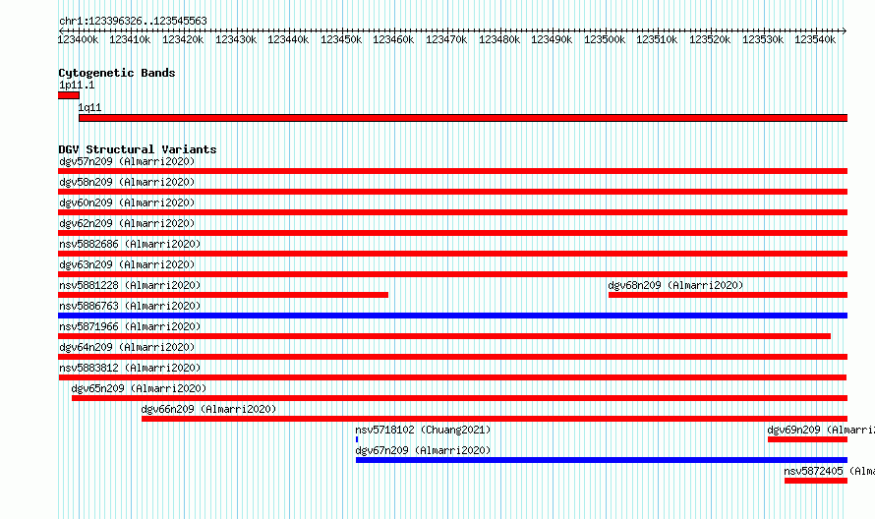Image resolution: width=875 pixels, height=519 pixels.
Task: Click the 123500k ruler tick label
Action: 605,39
